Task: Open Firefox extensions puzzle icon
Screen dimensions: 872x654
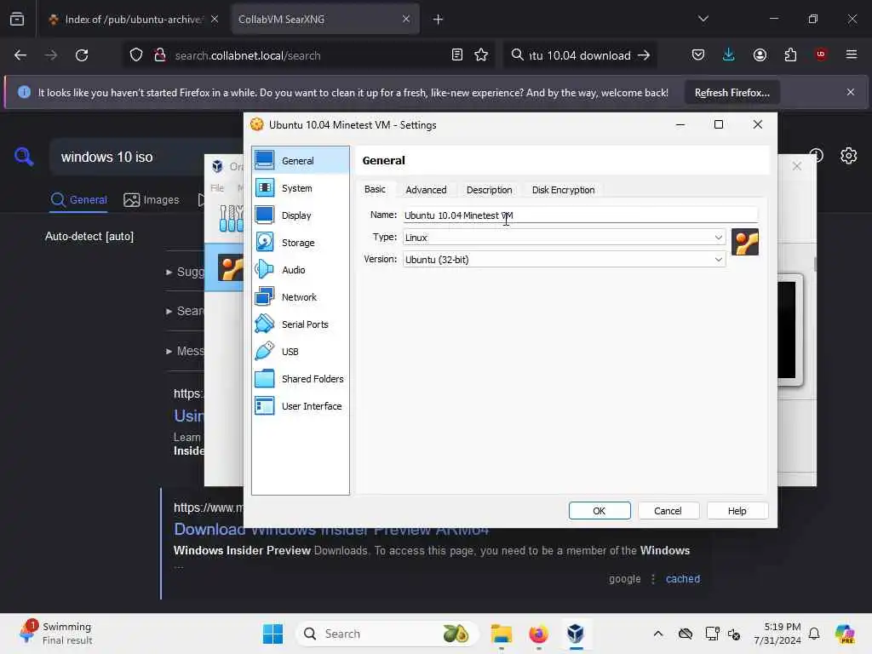Action: 790,55
